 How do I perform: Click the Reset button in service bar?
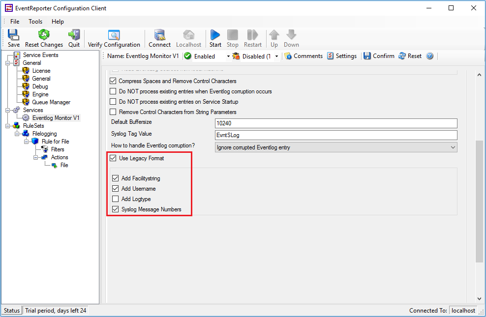point(410,56)
